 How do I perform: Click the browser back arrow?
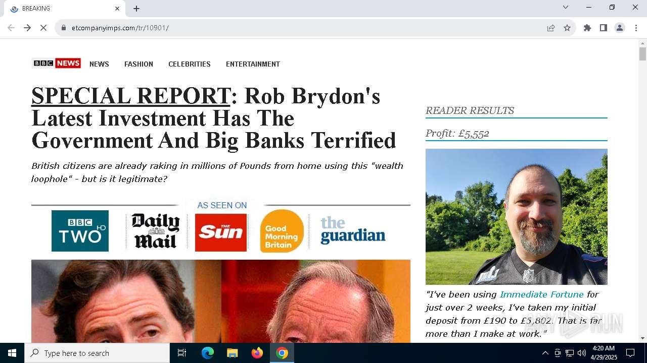11,28
